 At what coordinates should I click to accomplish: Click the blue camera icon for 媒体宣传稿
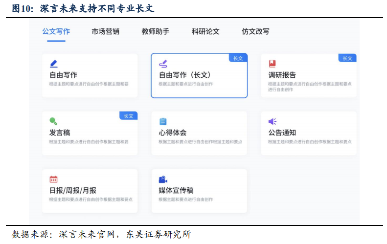pos(163,179)
